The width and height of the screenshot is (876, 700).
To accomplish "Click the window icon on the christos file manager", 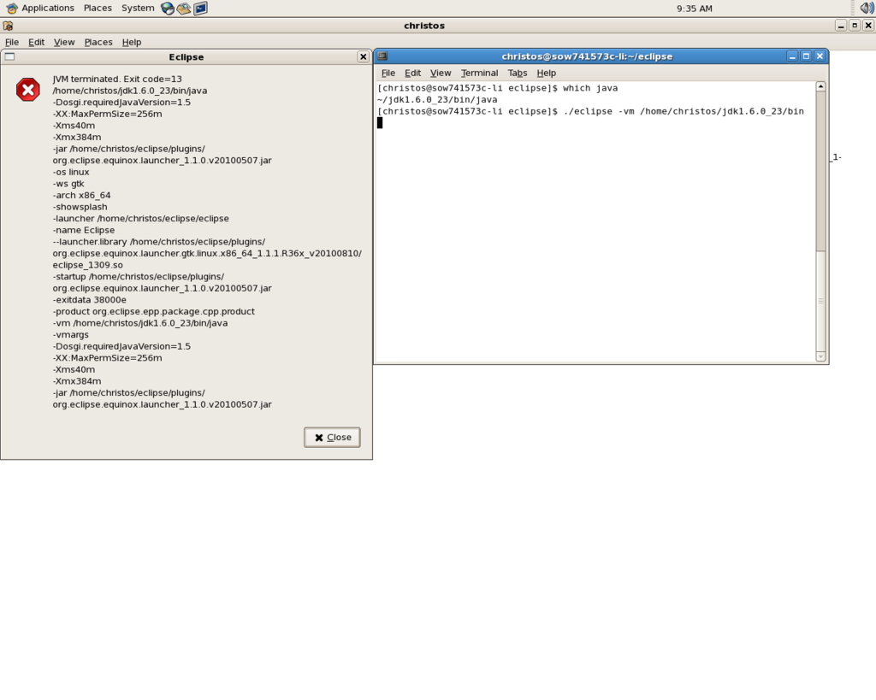I will pos(6,25).
